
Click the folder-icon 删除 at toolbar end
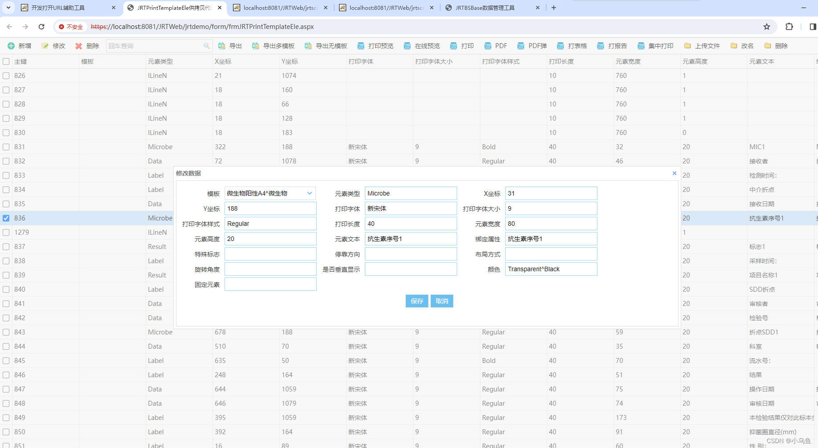click(x=768, y=46)
